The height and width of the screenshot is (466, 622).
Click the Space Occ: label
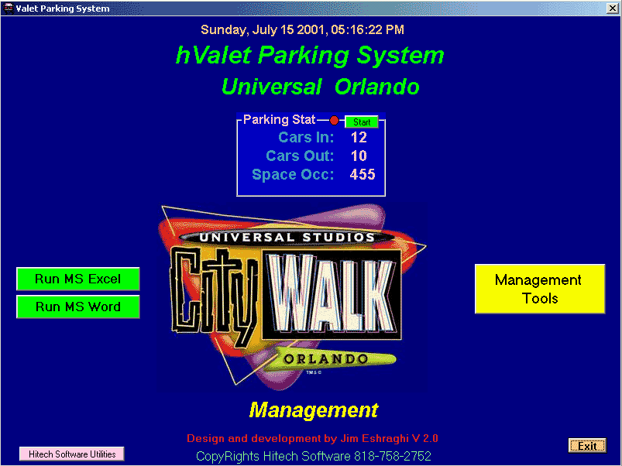click(293, 174)
